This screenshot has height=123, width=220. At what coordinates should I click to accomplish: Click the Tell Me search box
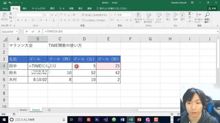point(112,9)
